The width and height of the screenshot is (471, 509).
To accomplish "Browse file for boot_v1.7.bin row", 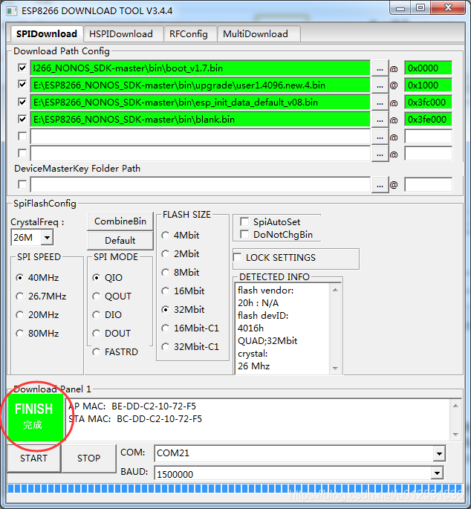I will 380,68.
